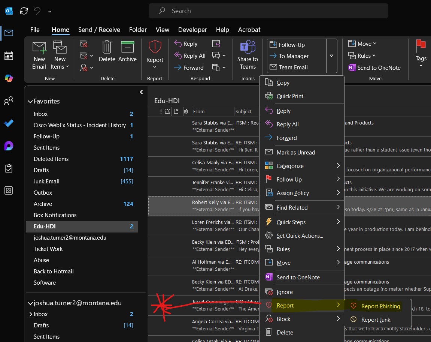Viewport: 431px width, 342px height.
Task: Expand the Block submenu
Action: (x=301, y=319)
